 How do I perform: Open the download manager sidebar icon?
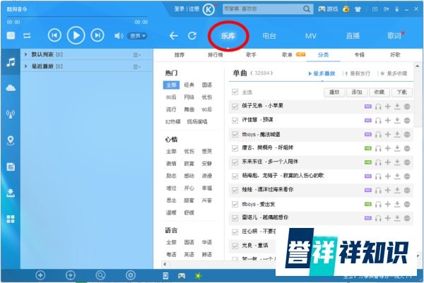(11, 193)
